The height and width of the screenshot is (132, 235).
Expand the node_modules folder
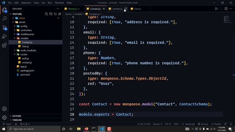15,51
